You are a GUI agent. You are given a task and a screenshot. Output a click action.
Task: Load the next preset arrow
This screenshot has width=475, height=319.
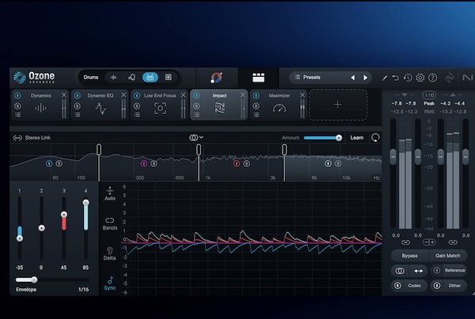coord(366,78)
